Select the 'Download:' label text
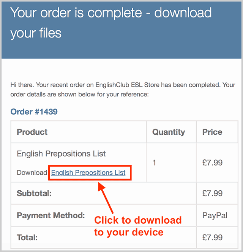Viewport: 243px width, 252px height. pyautogui.click(x=33, y=173)
